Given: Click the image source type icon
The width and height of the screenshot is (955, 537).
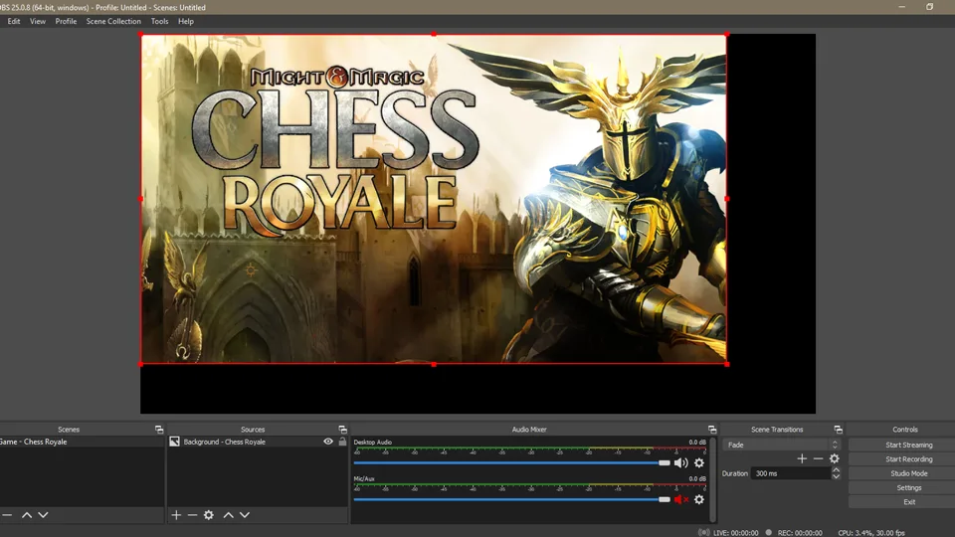Looking at the screenshot, I should (x=175, y=442).
